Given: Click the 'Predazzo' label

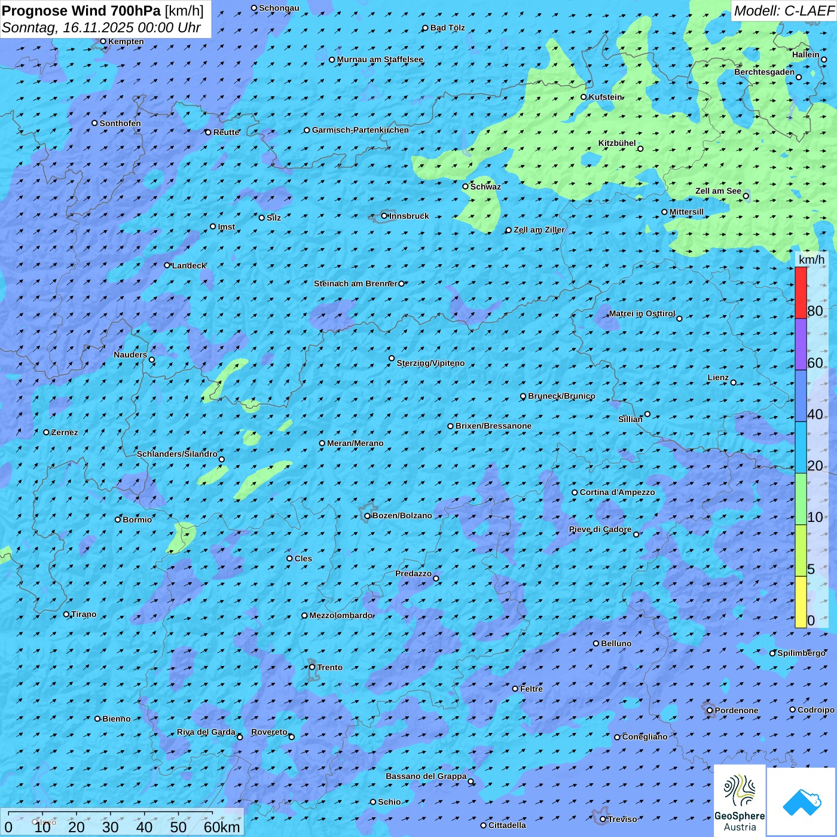Looking at the screenshot, I should (413, 573).
